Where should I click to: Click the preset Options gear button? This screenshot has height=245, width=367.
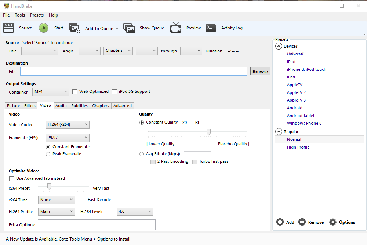click(x=333, y=222)
